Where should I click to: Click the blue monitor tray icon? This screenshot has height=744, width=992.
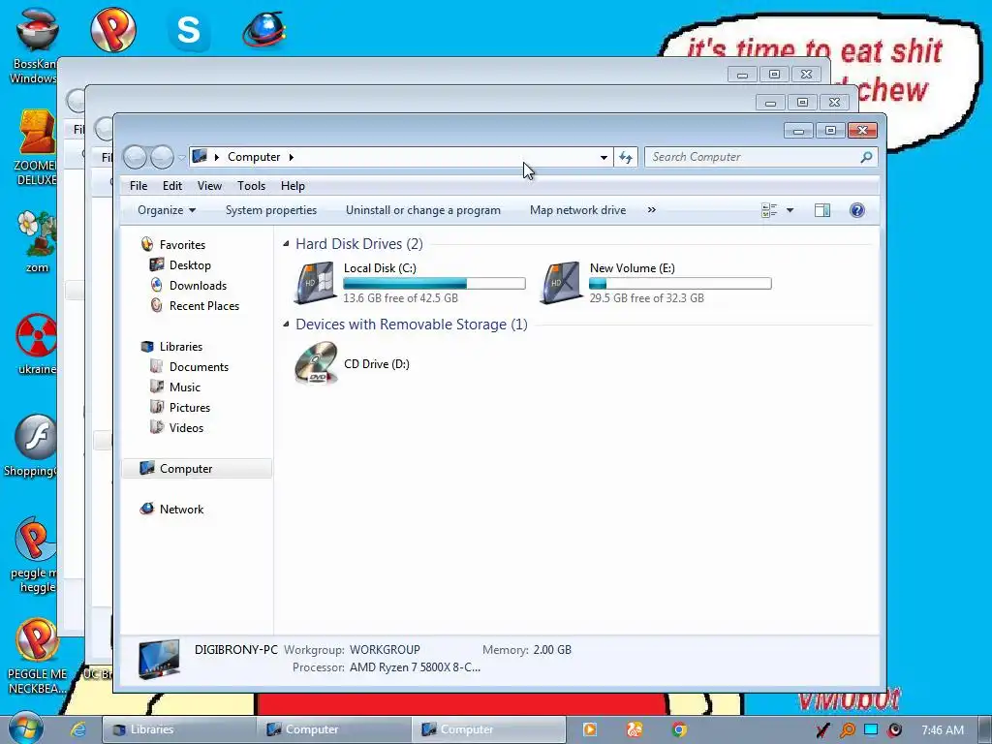click(x=871, y=729)
